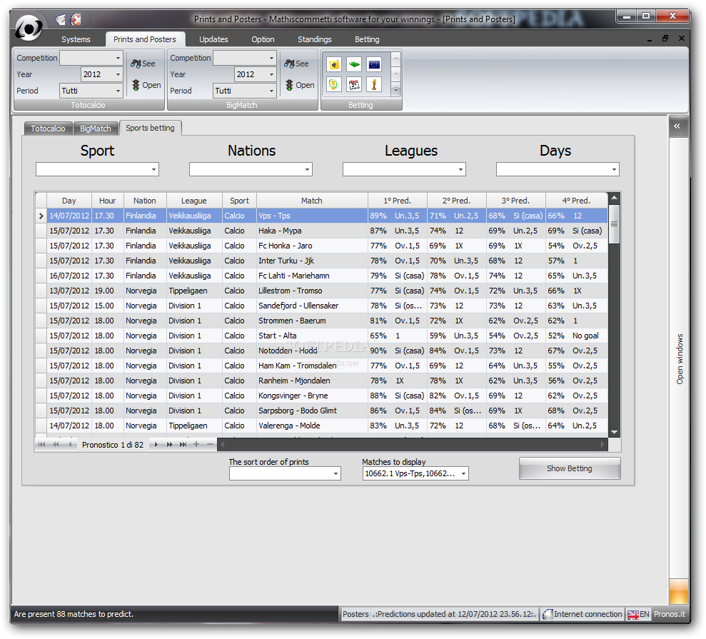Select the Valerenga - Molde match row

pyautogui.click(x=321, y=426)
